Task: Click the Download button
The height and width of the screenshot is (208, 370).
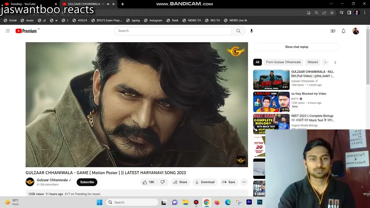Action: (x=205, y=182)
